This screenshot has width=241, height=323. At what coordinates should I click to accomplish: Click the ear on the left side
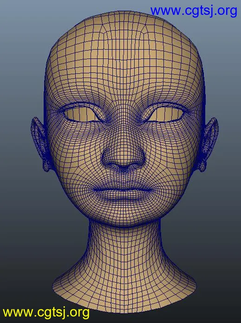click(39, 142)
